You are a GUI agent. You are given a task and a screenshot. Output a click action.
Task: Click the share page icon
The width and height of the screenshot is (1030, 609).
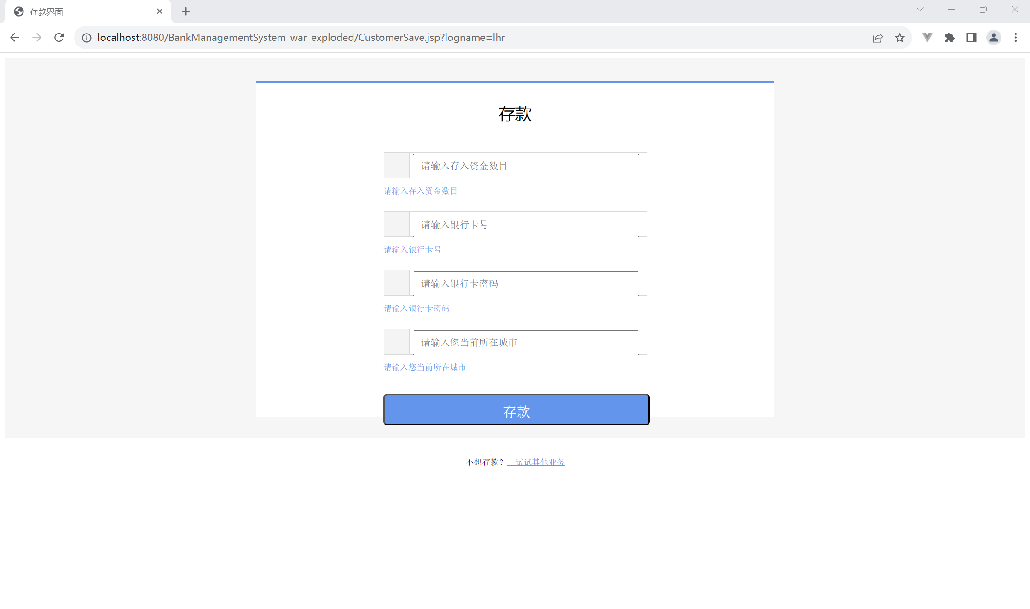[878, 38]
